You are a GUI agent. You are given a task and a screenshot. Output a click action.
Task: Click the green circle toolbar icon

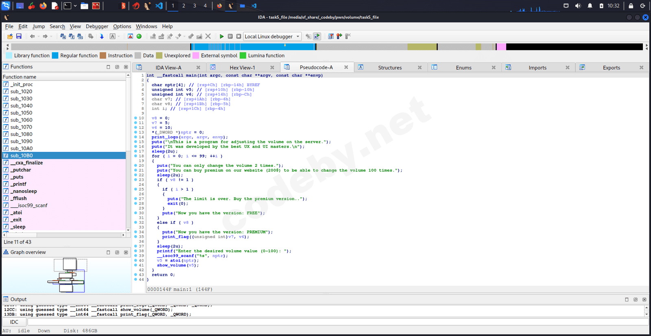tap(139, 37)
